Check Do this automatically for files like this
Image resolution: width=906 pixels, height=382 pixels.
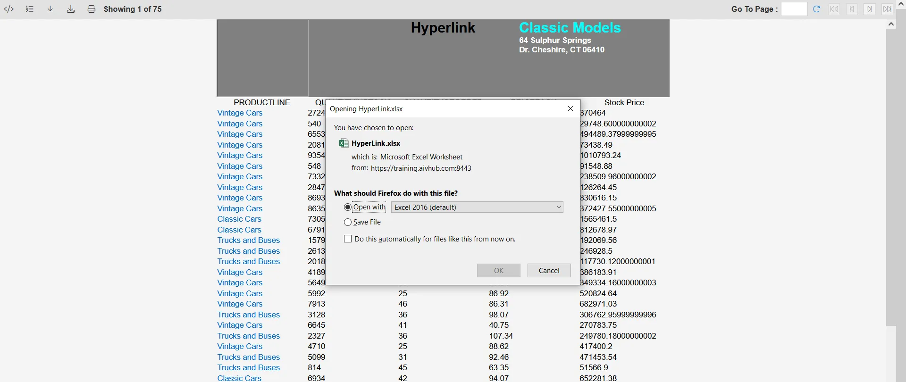coord(348,239)
